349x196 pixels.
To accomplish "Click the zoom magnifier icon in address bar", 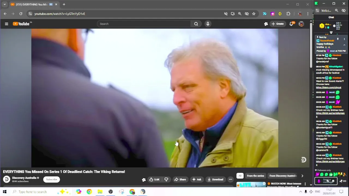I will [x=240, y=14].
